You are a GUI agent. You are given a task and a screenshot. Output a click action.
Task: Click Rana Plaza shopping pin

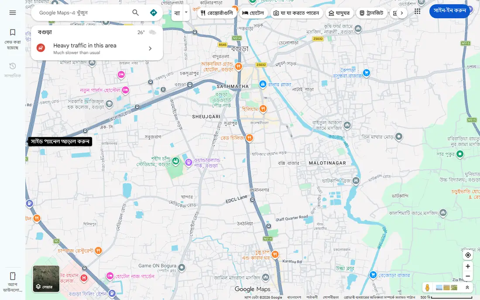(x=262, y=84)
